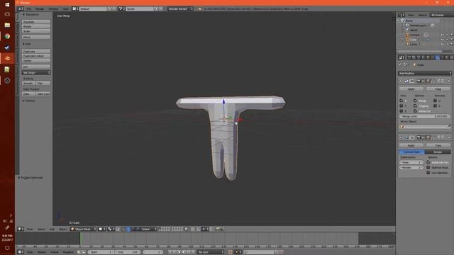Open the Object Mode selector
The height and width of the screenshot is (255, 454).
click(x=84, y=229)
